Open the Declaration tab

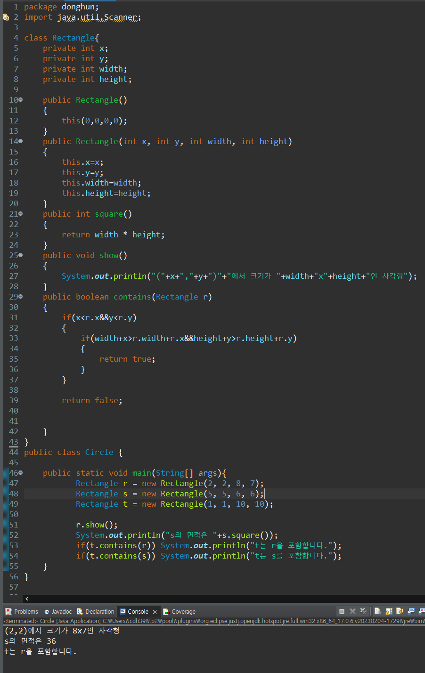point(96,611)
